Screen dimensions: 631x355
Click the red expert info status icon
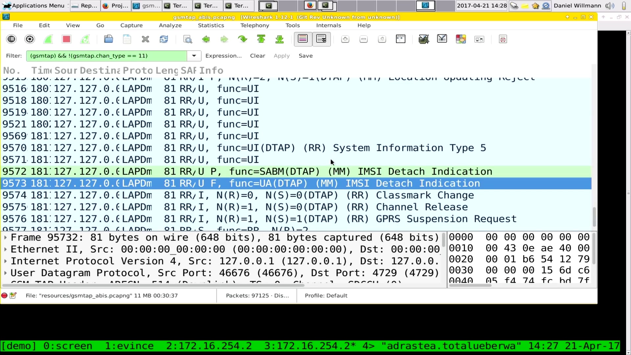tap(4, 296)
